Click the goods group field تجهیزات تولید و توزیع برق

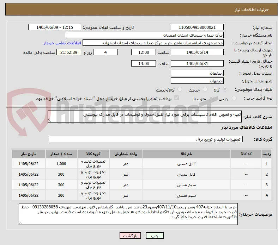point(146,139)
